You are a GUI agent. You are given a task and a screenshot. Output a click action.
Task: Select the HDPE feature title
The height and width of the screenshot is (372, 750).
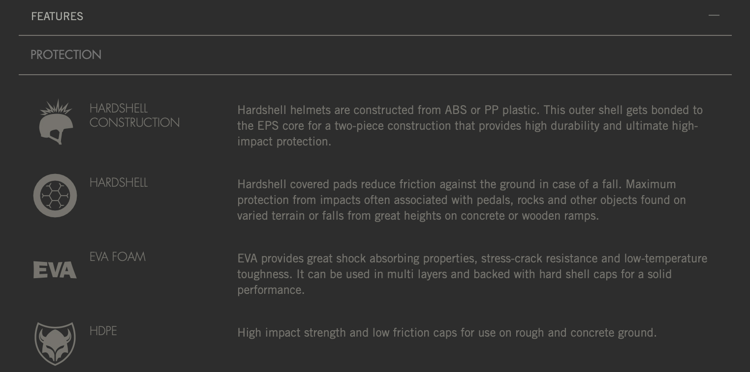point(103,331)
